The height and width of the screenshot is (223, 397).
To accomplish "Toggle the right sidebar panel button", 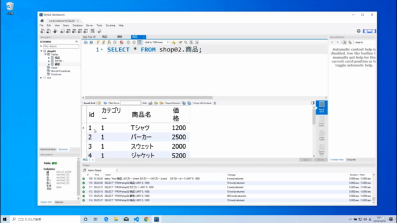I will (x=374, y=31).
